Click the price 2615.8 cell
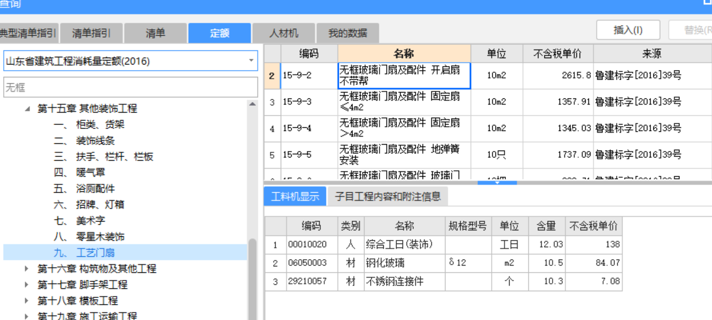This screenshot has height=320, width=712. click(x=558, y=76)
